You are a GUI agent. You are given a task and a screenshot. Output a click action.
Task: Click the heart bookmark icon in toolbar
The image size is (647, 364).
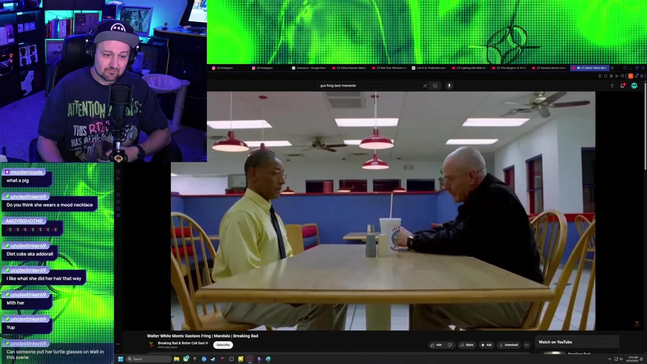(622, 76)
